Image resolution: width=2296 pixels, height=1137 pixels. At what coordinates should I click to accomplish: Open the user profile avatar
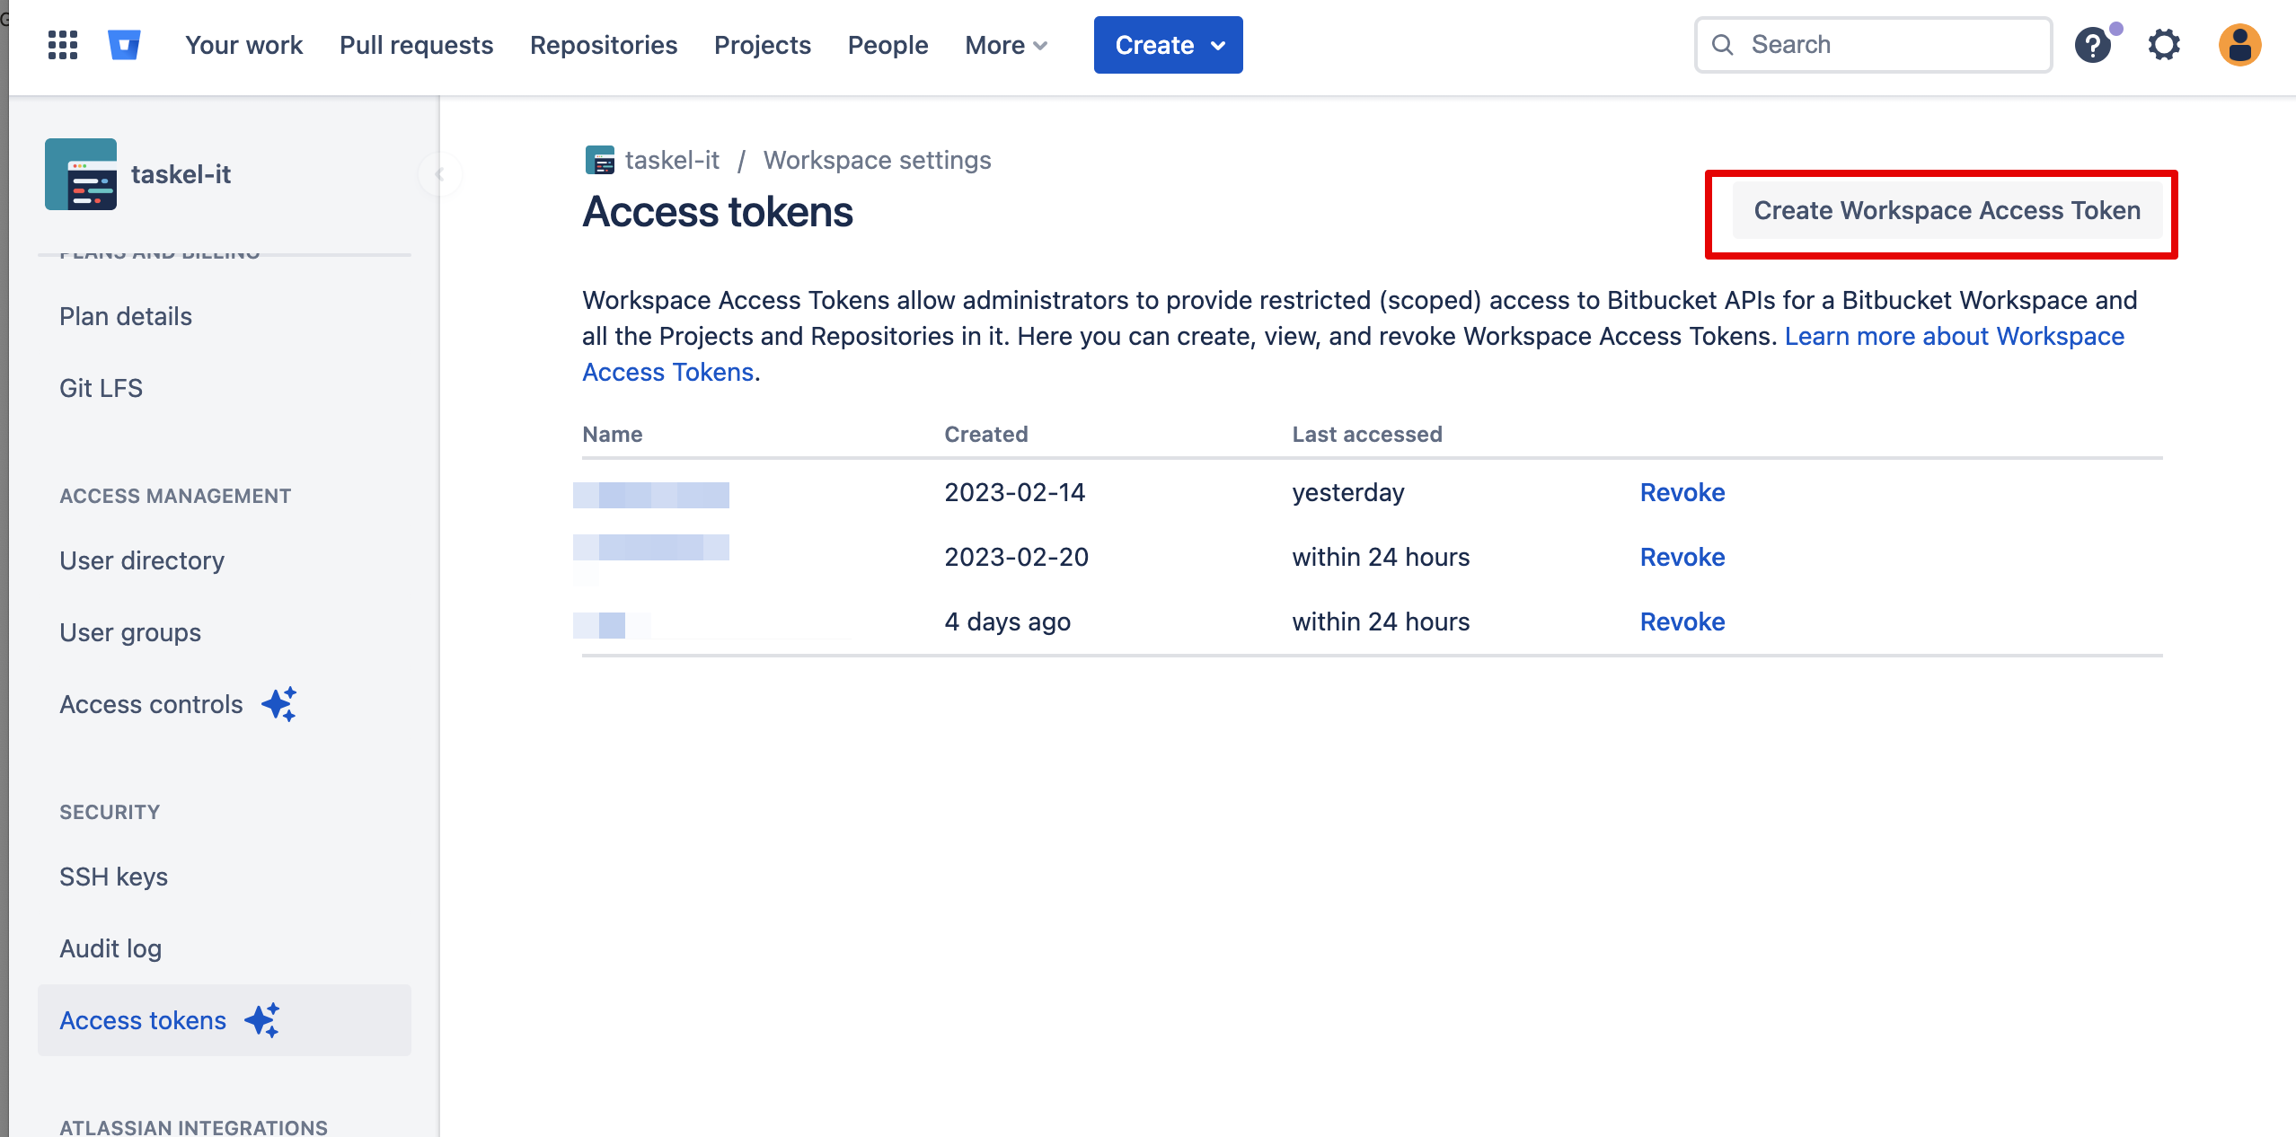click(2239, 45)
